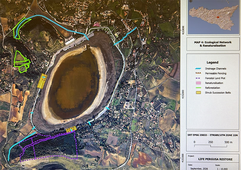Screen dimensions: 241x170
Task: Select the yellow Shrub Succession Belts swatch
Action: tap(198, 93)
